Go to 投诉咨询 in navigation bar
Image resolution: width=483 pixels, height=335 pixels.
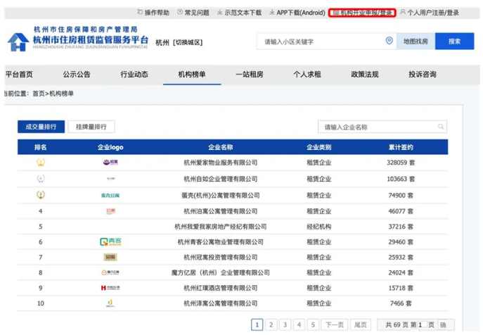point(422,75)
